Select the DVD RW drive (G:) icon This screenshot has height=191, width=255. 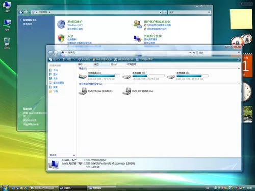[x=127, y=91]
